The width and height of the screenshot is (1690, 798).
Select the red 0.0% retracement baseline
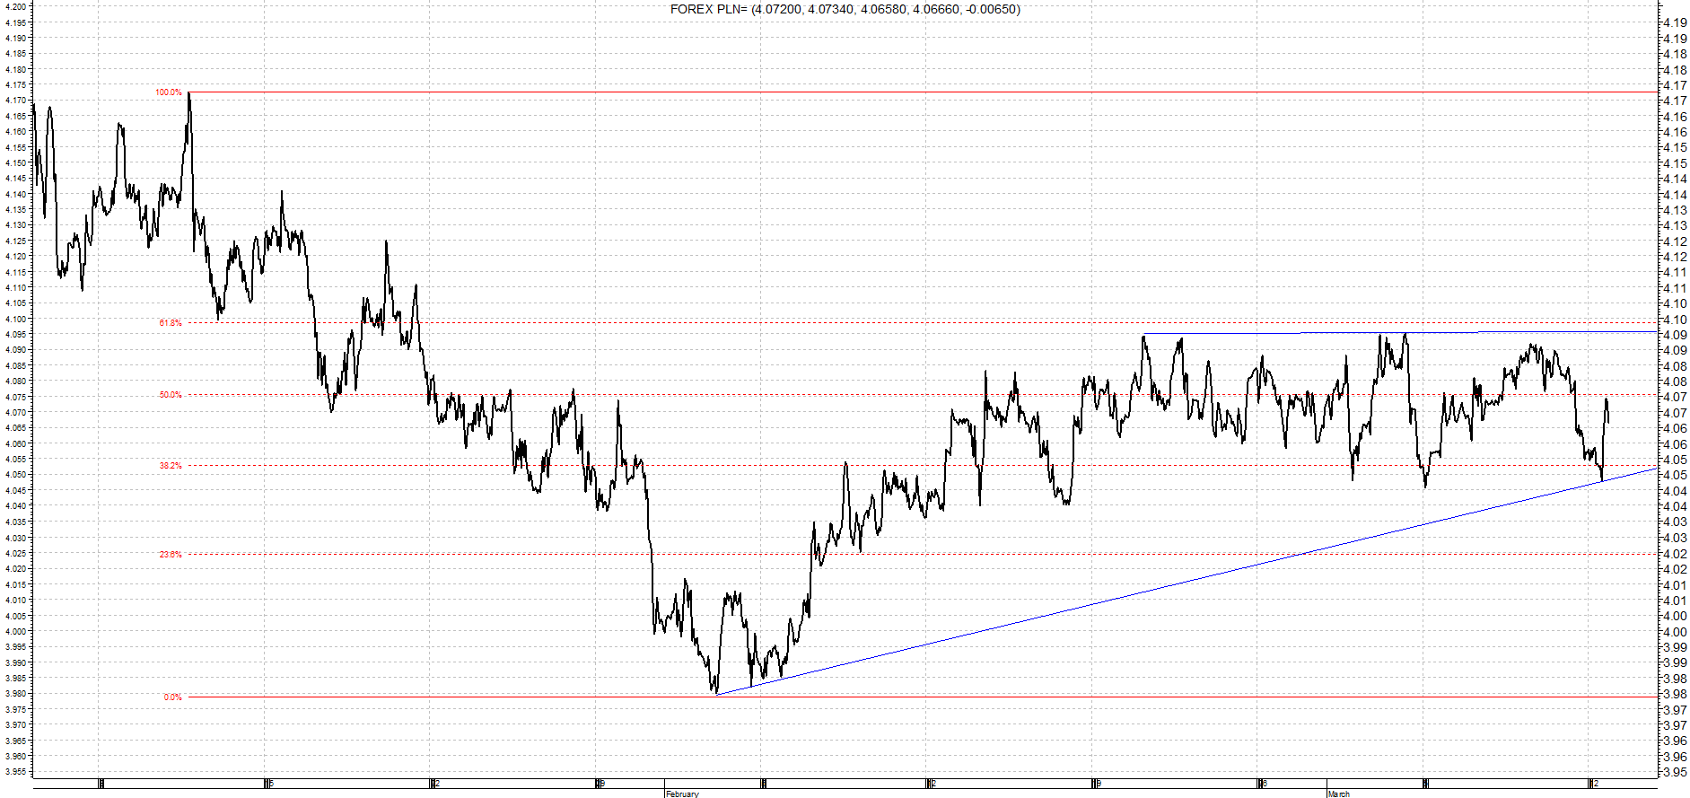pyautogui.click(x=923, y=697)
